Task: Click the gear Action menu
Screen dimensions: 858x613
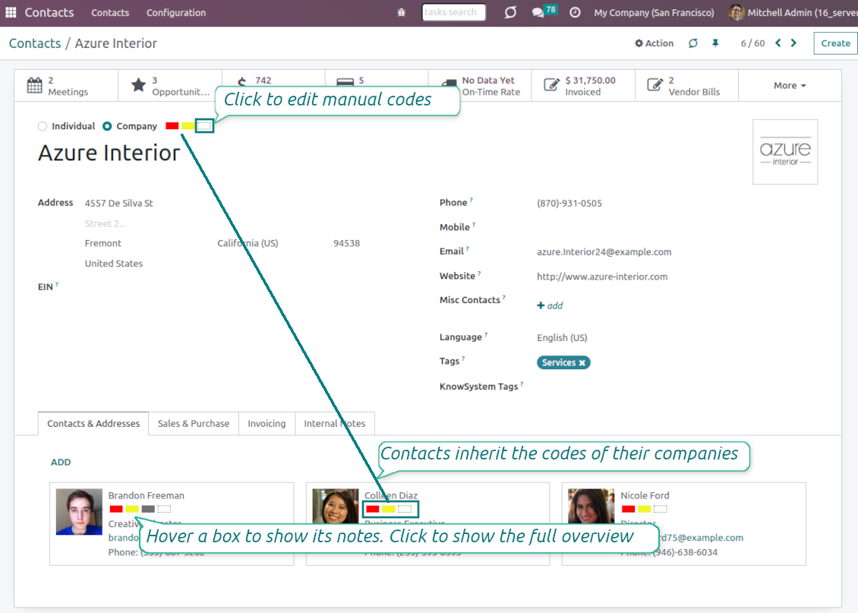Action: click(x=654, y=43)
